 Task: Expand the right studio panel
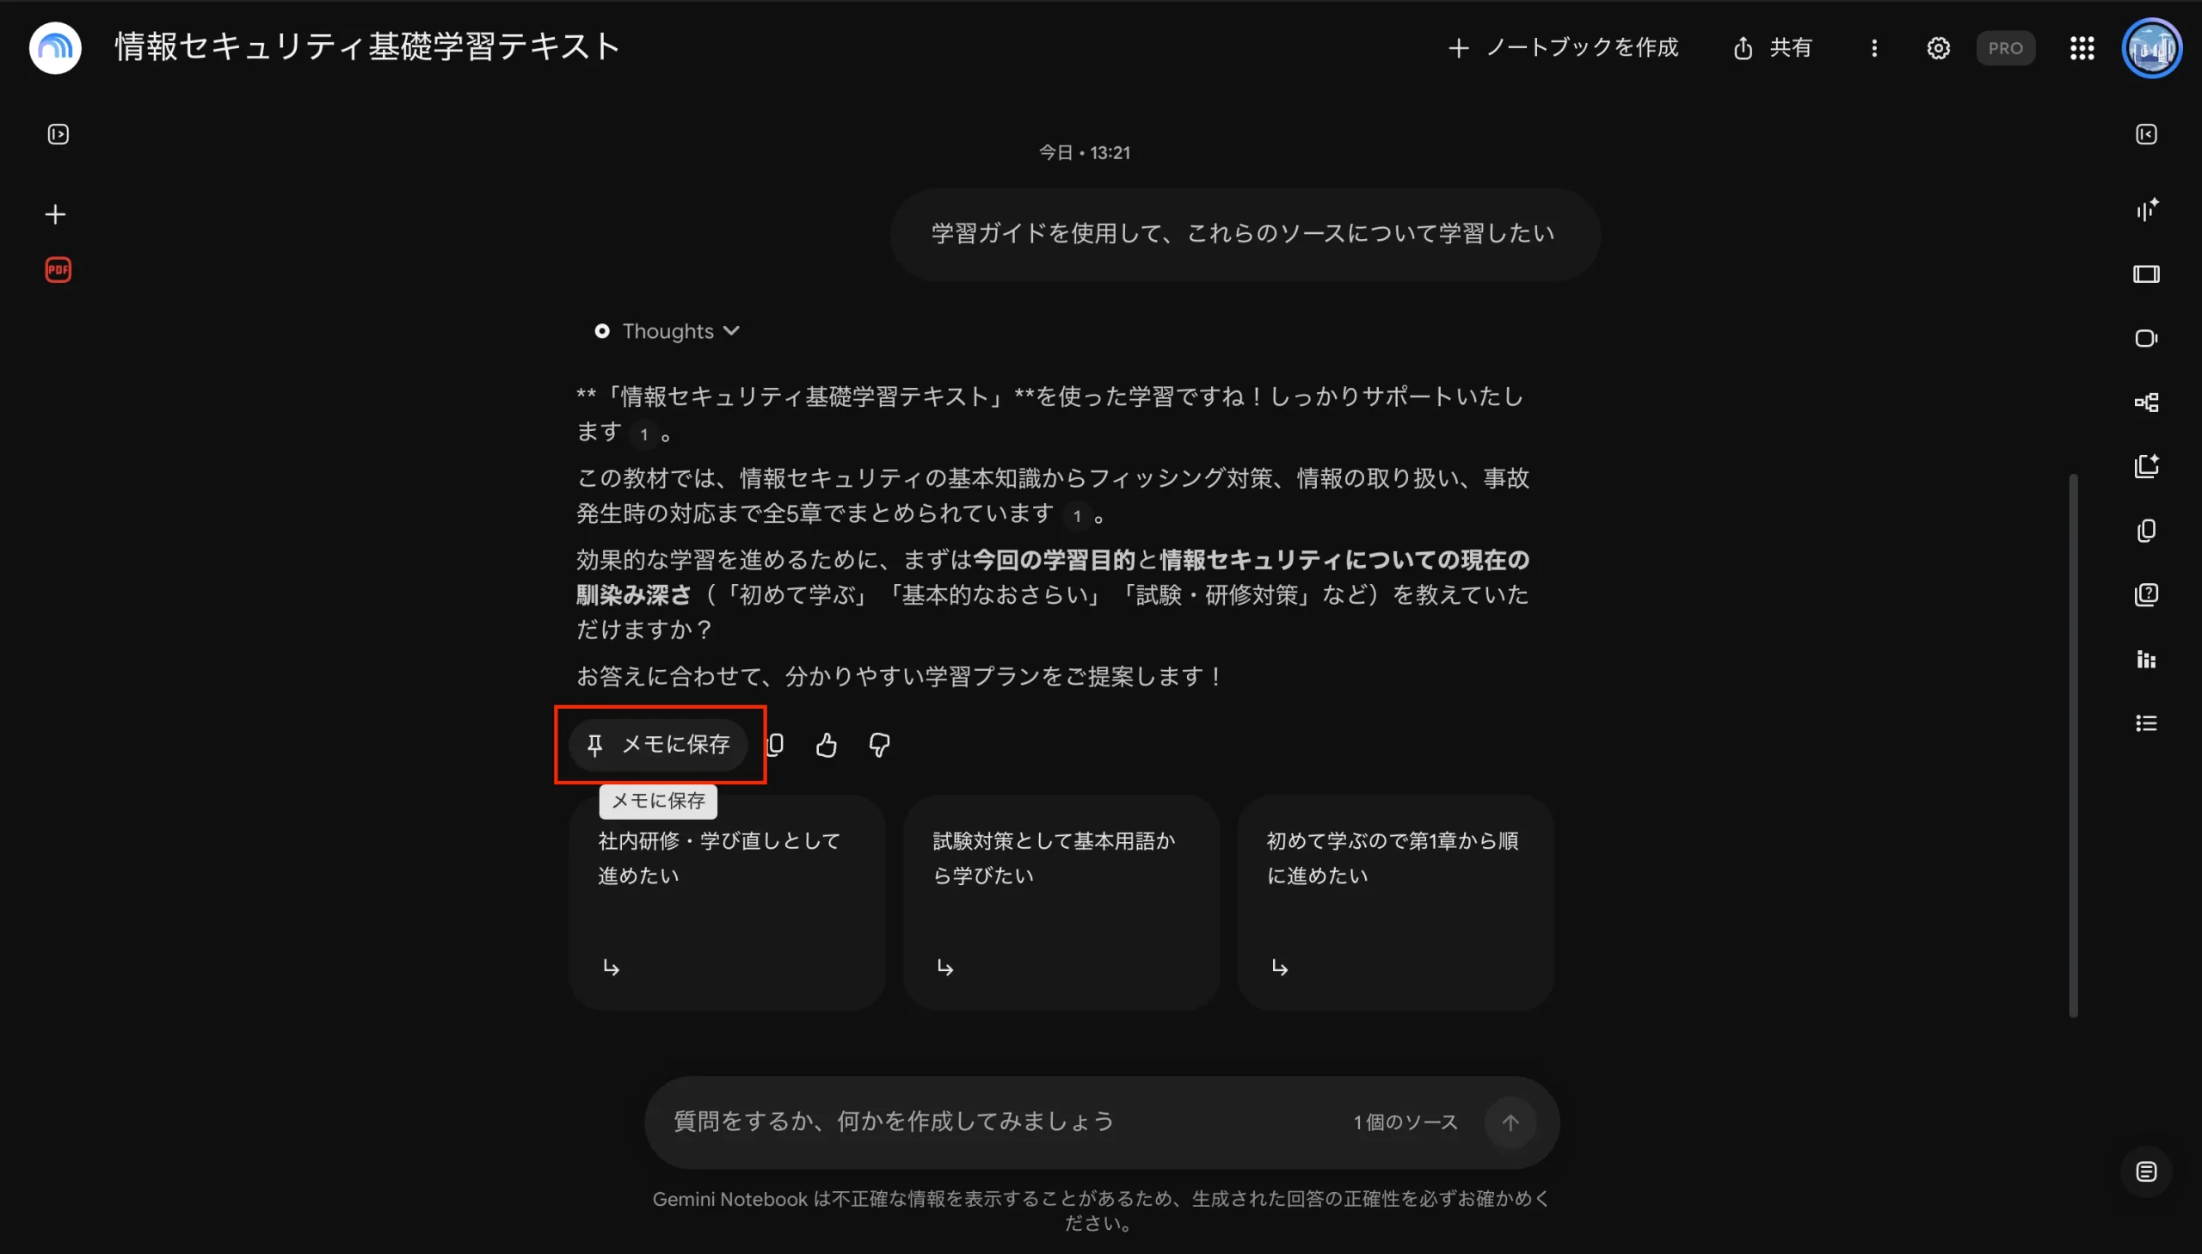(2146, 134)
